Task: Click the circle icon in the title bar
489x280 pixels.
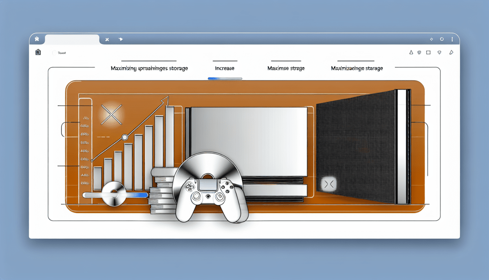Action: [441, 40]
